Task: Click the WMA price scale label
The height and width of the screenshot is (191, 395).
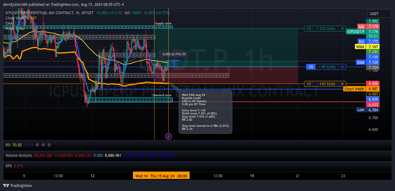Action: coord(360,47)
